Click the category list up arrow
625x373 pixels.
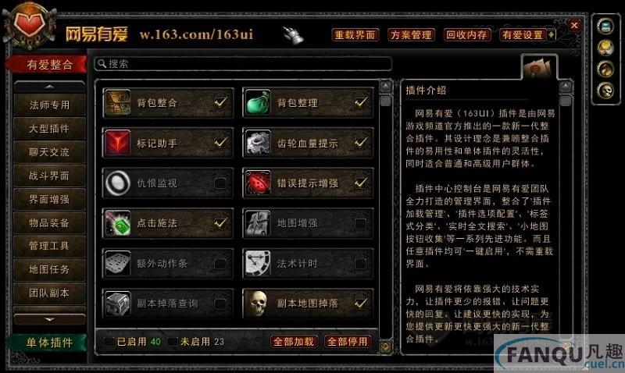tap(49, 87)
